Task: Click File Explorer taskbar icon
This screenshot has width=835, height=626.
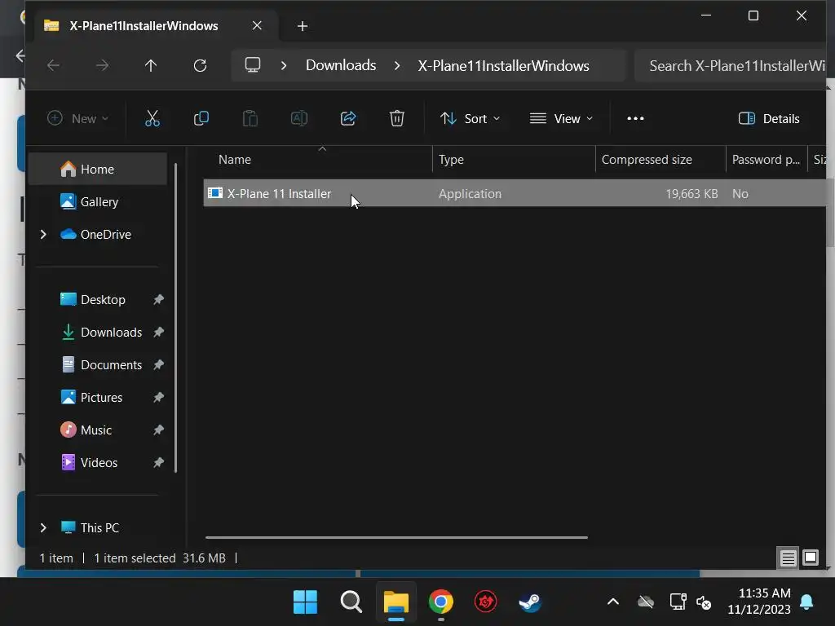Action: (396, 602)
